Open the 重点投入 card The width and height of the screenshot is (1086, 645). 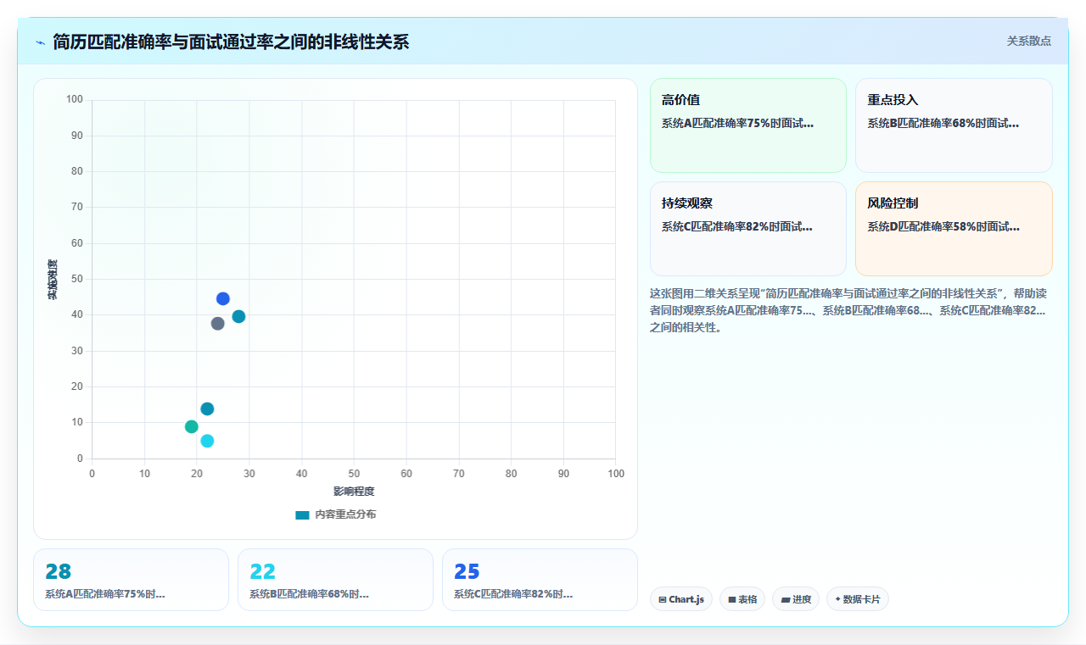click(x=954, y=125)
